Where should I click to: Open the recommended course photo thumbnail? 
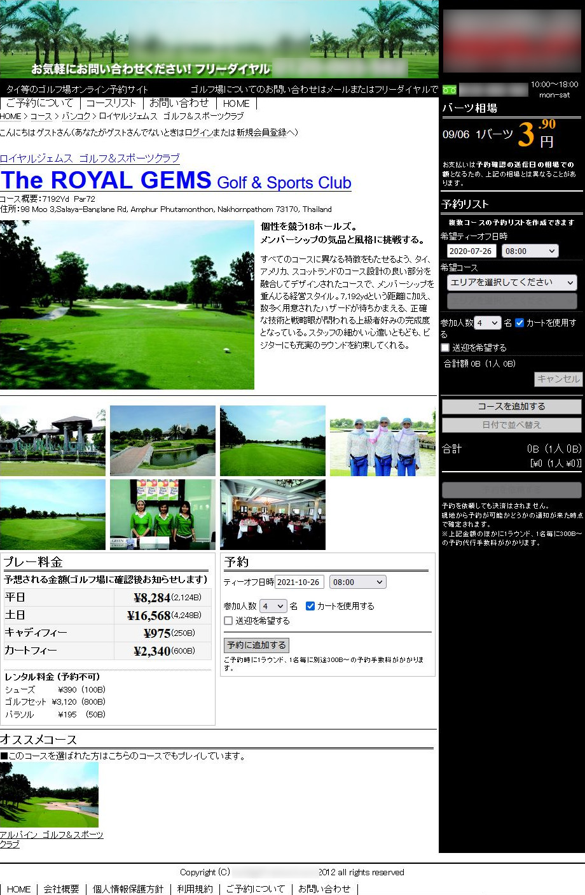click(x=50, y=795)
